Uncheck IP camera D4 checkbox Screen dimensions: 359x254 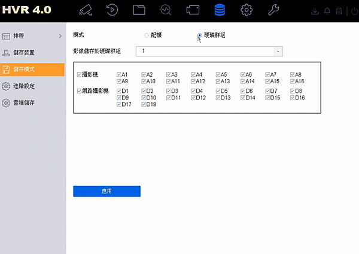click(193, 91)
